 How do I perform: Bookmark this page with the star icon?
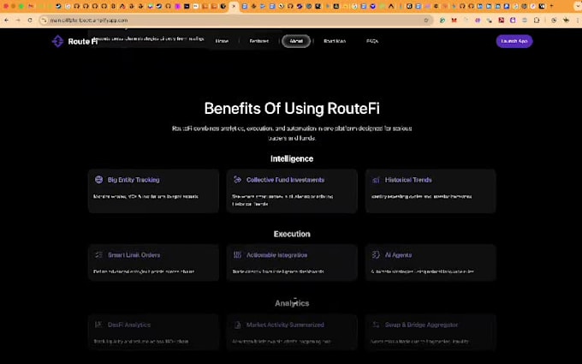click(x=426, y=20)
